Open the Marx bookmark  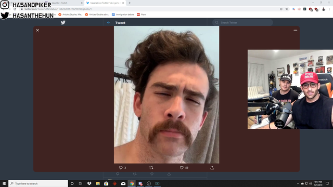pos(142,15)
